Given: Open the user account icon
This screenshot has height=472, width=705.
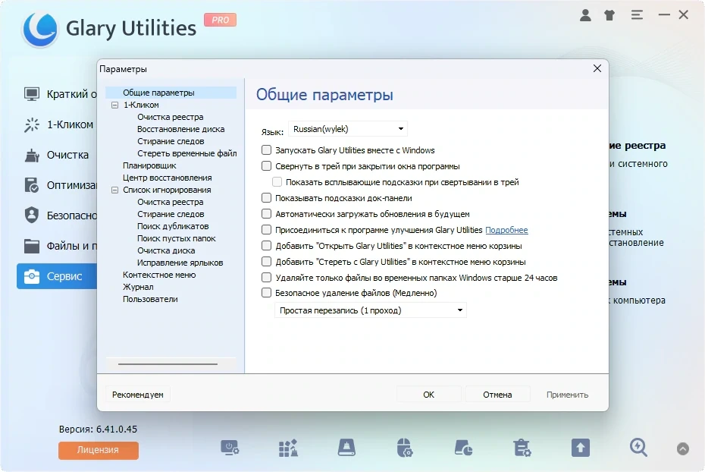Looking at the screenshot, I should tap(585, 15).
